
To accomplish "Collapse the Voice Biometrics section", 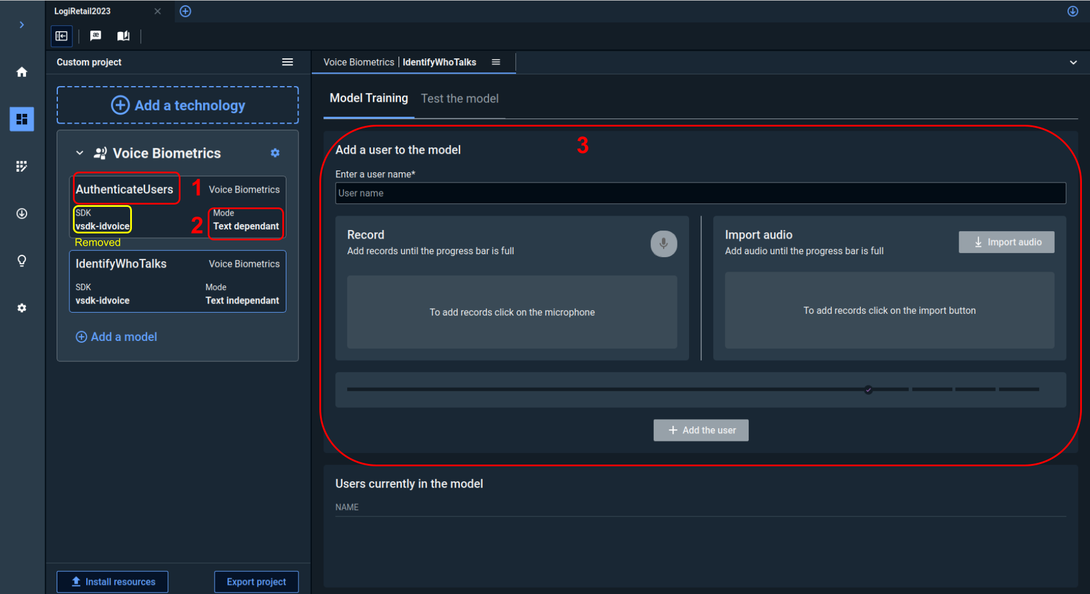I will [79, 153].
